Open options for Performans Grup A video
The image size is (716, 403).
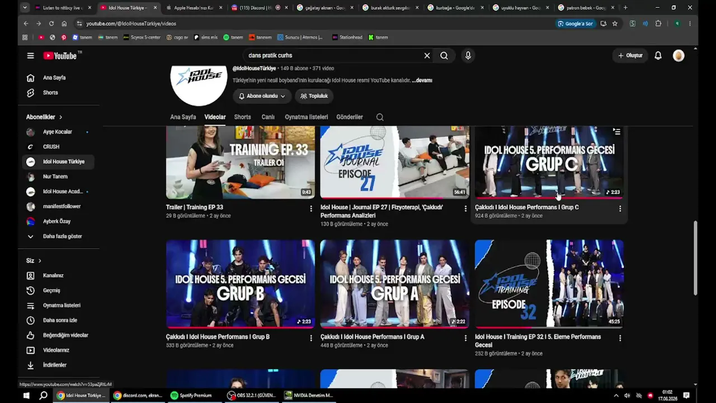[465, 338]
